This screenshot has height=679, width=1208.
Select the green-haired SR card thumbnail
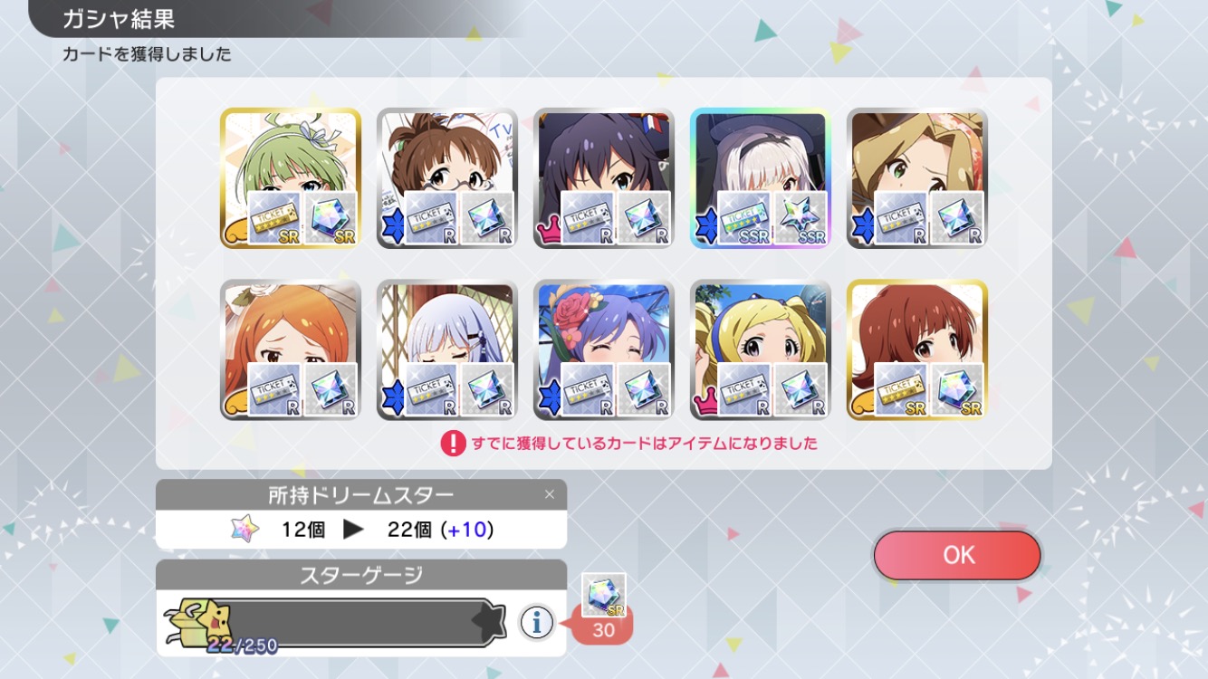(291, 178)
